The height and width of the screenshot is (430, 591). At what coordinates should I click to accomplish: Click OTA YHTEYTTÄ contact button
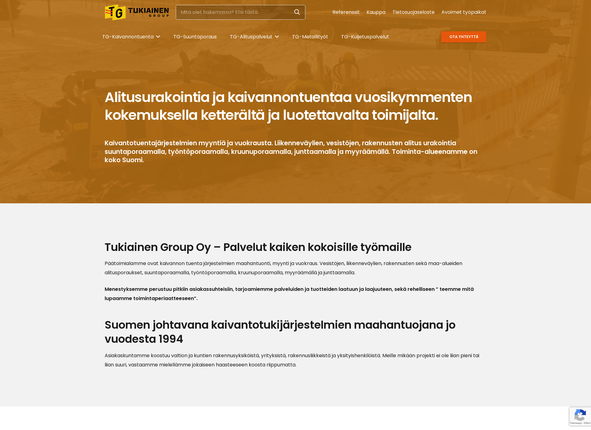(464, 37)
